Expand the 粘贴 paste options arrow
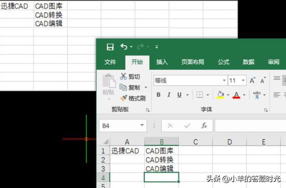 coord(109,99)
